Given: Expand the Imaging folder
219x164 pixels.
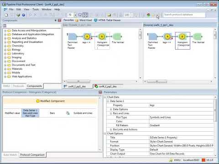Looking at the screenshot, I should [5, 57].
